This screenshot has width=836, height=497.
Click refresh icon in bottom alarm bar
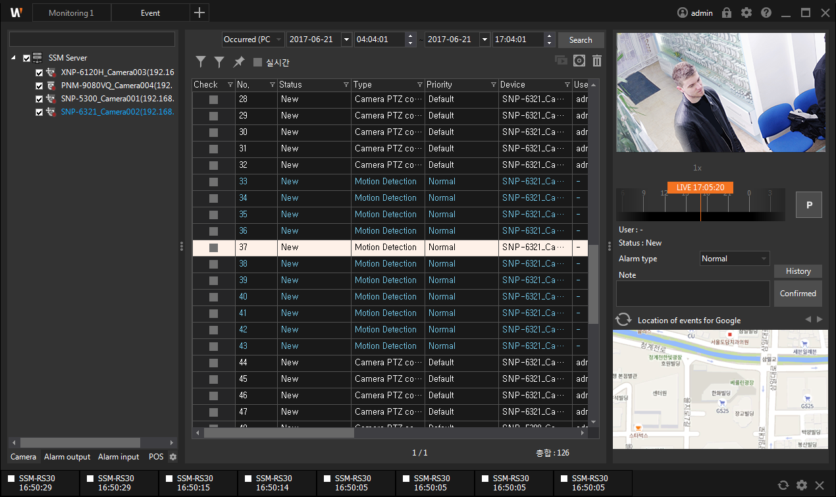783,485
